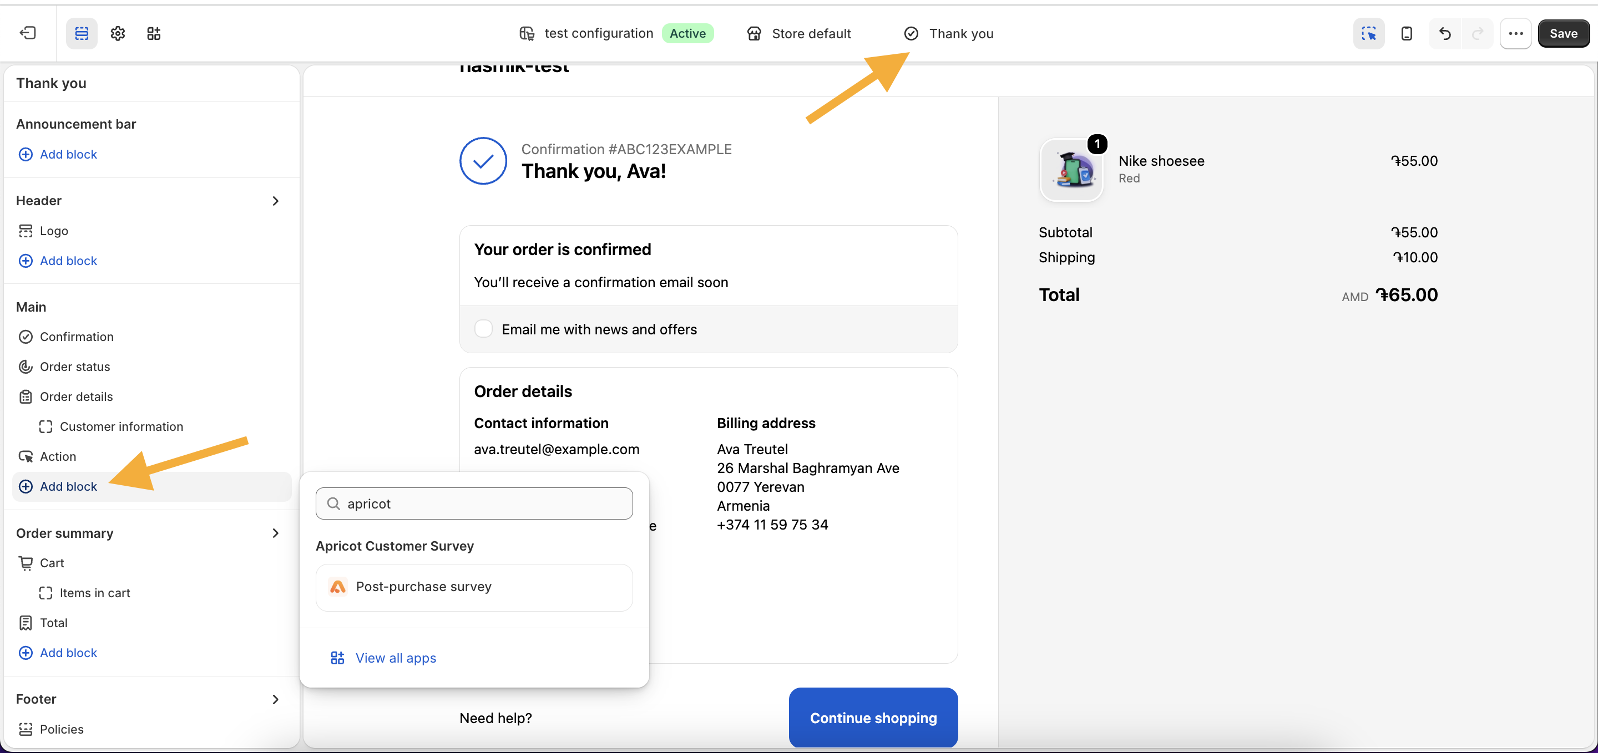
Task: Open the more actions ellipsis menu
Action: 1516,33
